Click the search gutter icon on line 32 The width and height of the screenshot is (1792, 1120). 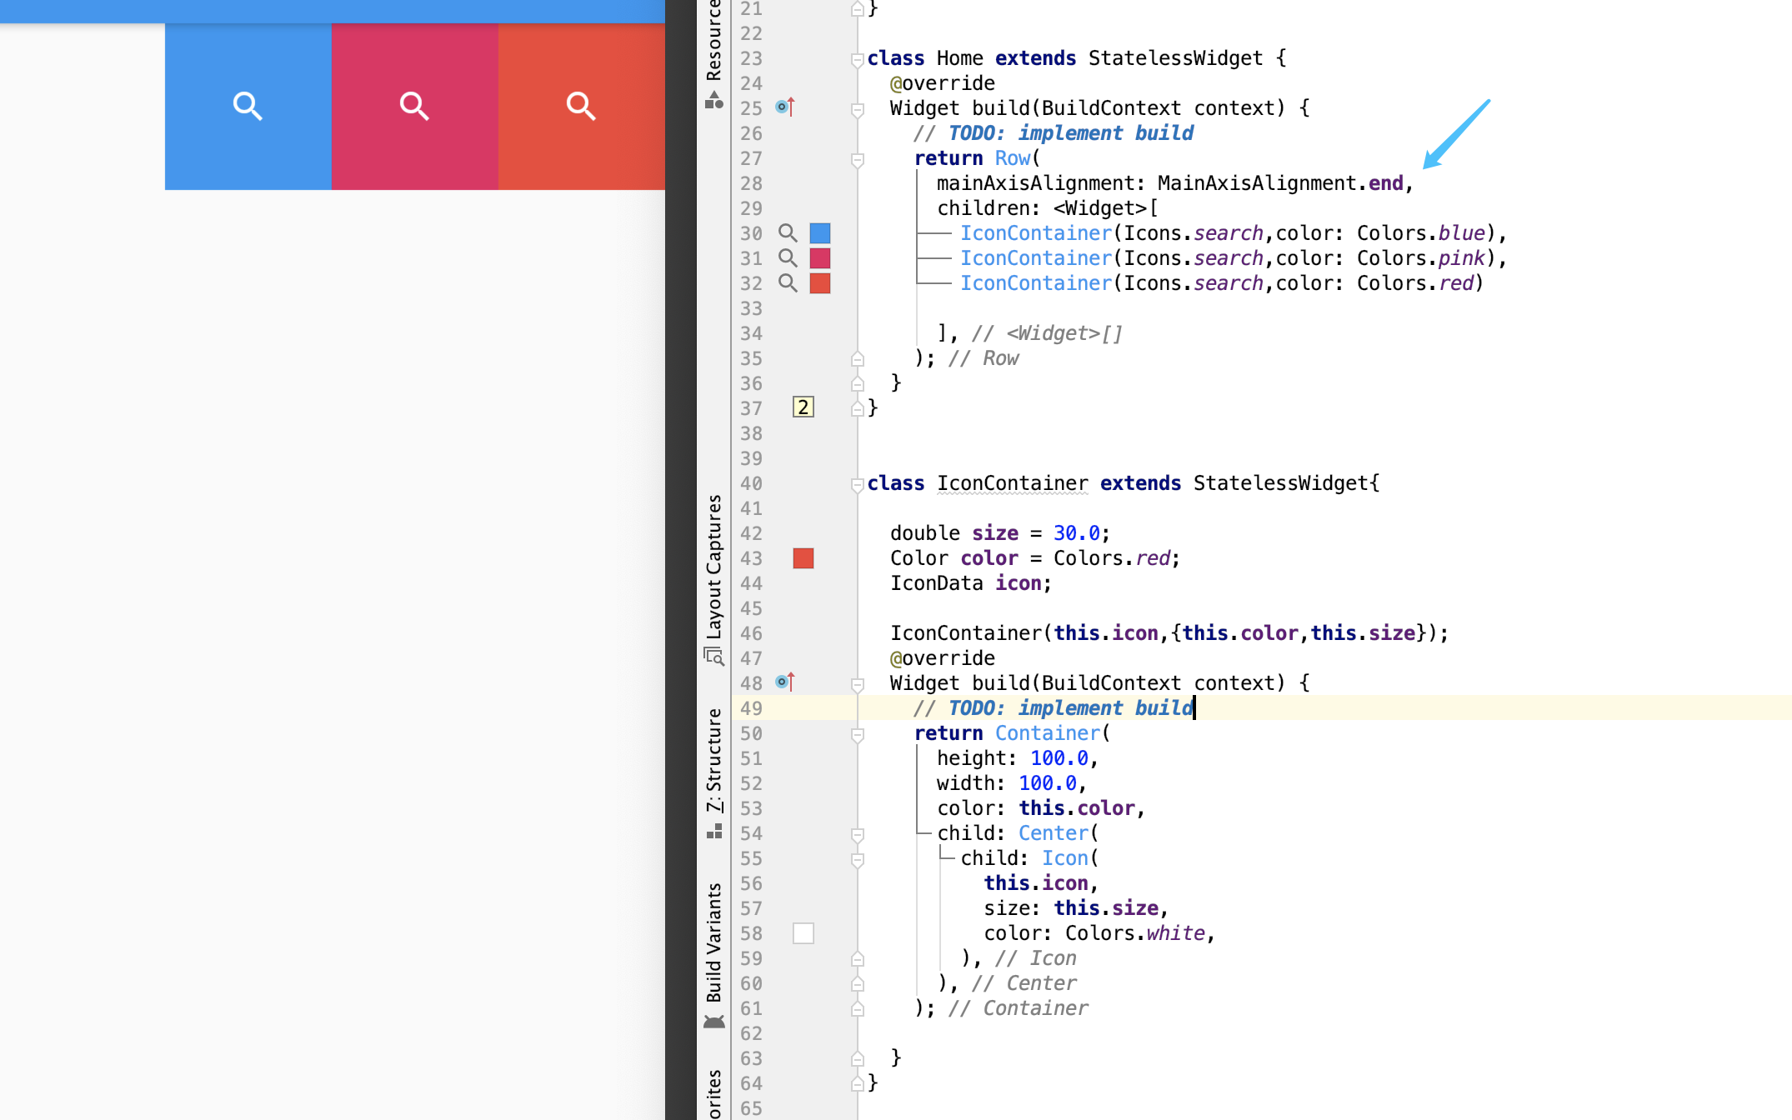tap(788, 283)
